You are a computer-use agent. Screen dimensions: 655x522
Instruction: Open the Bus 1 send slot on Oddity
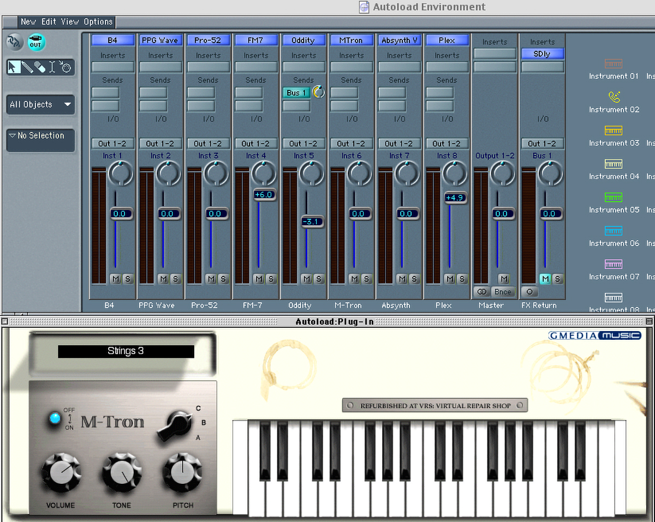296,92
